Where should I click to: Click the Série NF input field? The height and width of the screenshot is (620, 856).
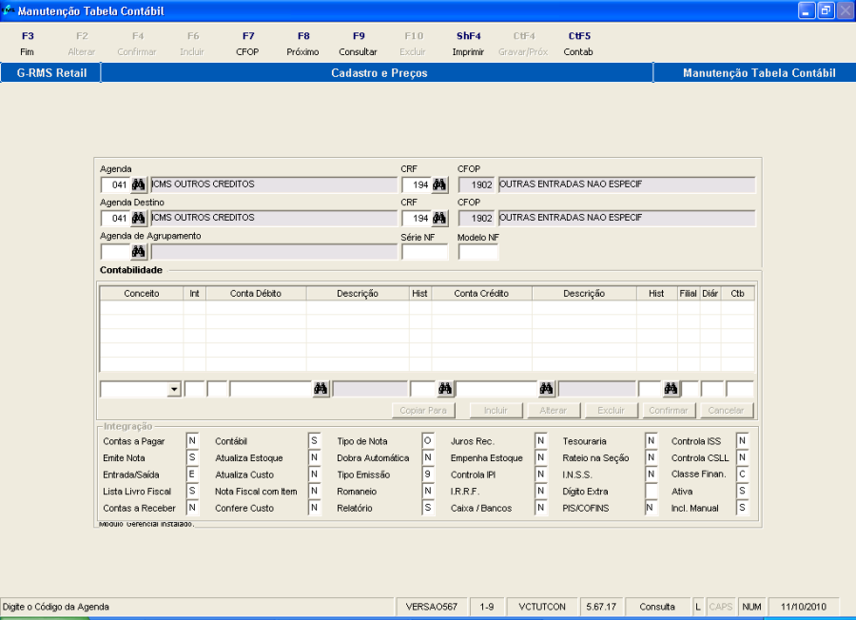pyautogui.click(x=424, y=252)
